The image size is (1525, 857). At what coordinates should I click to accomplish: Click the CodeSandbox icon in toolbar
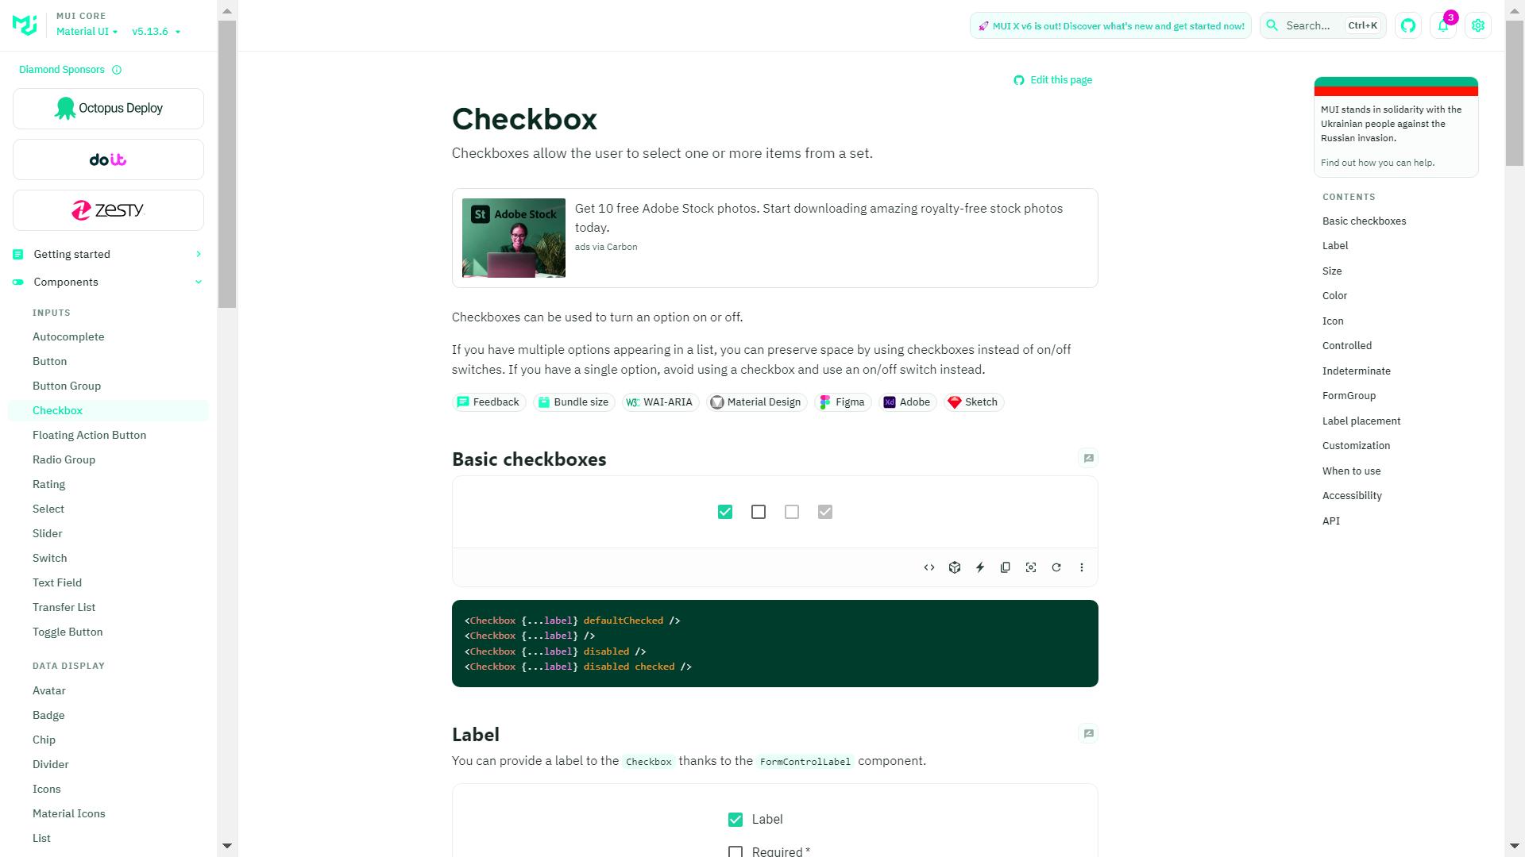(956, 567)
